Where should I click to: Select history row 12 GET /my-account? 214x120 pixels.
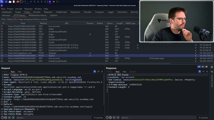click(x=70, y=26)
